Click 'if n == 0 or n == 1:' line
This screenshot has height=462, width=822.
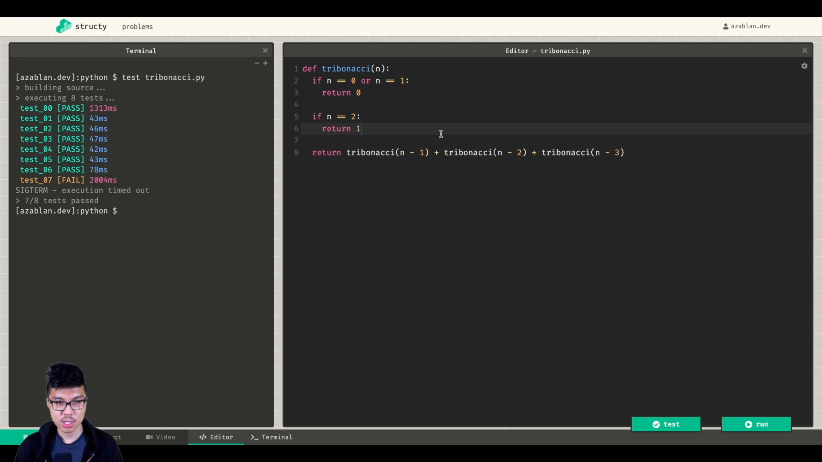tap(360, 81)
